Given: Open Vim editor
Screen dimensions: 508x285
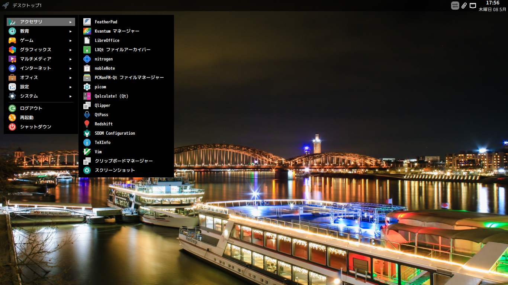Looking at the screenshot, I should coord(98,151).
